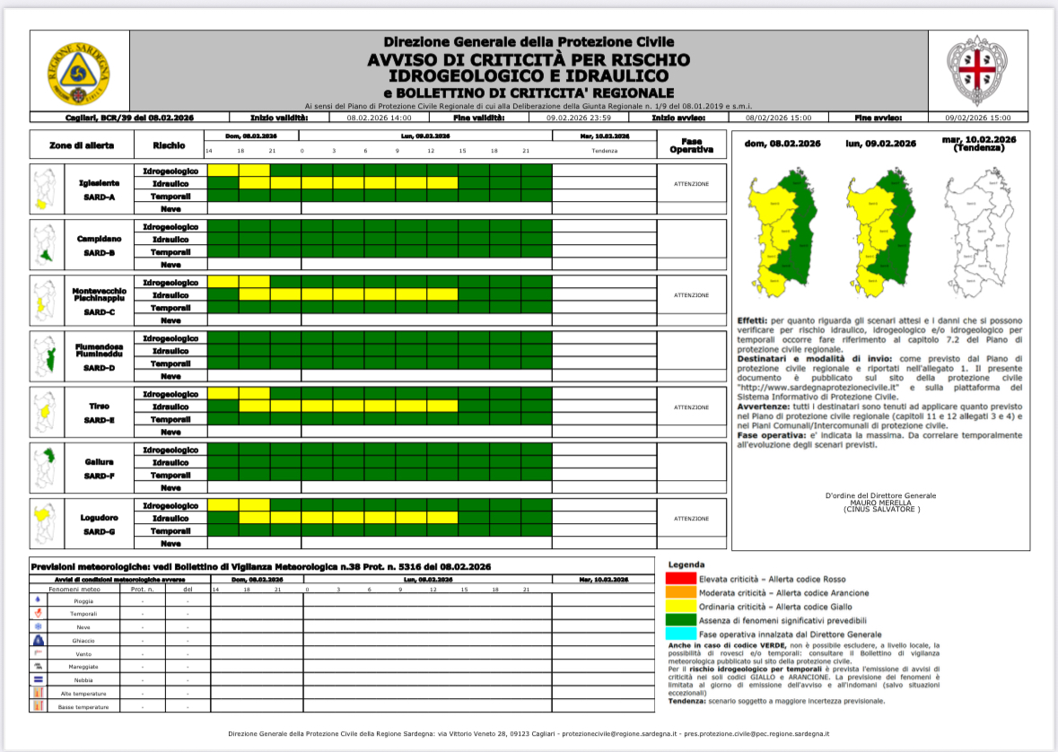Click the Alte temperature thermometer icon
The width and height of the screenshot is (1058, 752).
[x=38, y=694]
